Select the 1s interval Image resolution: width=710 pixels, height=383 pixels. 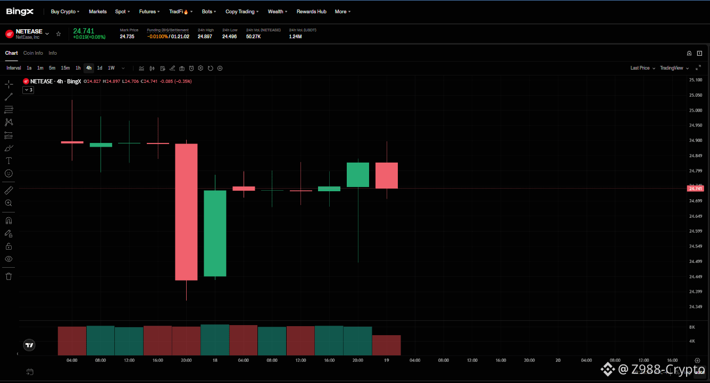click(x=29, y=68)
